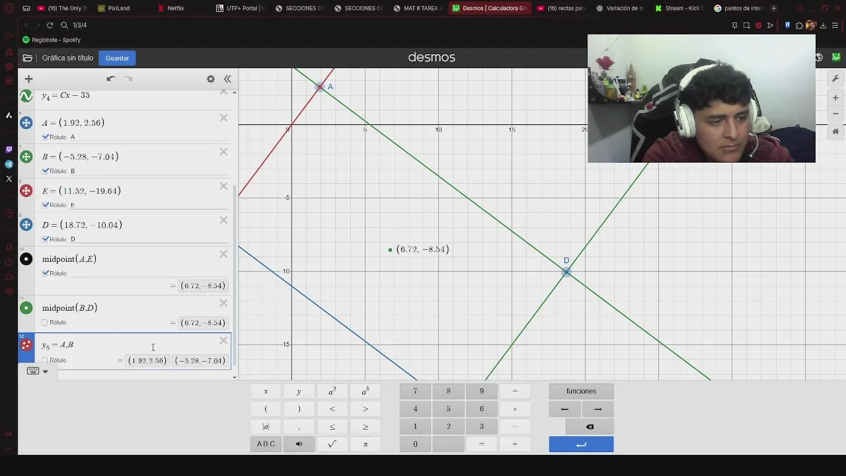
Task: Uncheck Rótulo checkbox for point A
Action: coord(46,137)
